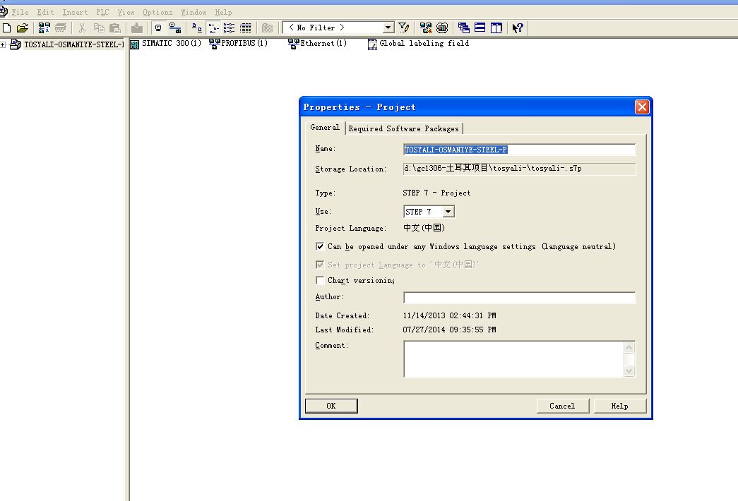This screenshot has width=738, height=501.
Task: Select the SIMATIC 300(1) station object
Action: pos(166,44)
